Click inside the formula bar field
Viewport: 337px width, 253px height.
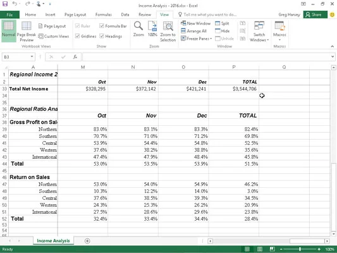206,57
